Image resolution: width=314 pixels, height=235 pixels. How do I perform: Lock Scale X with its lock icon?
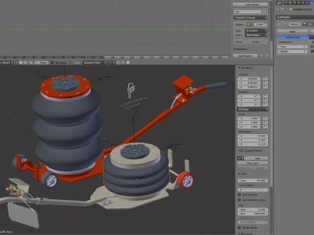pos(266,119)
